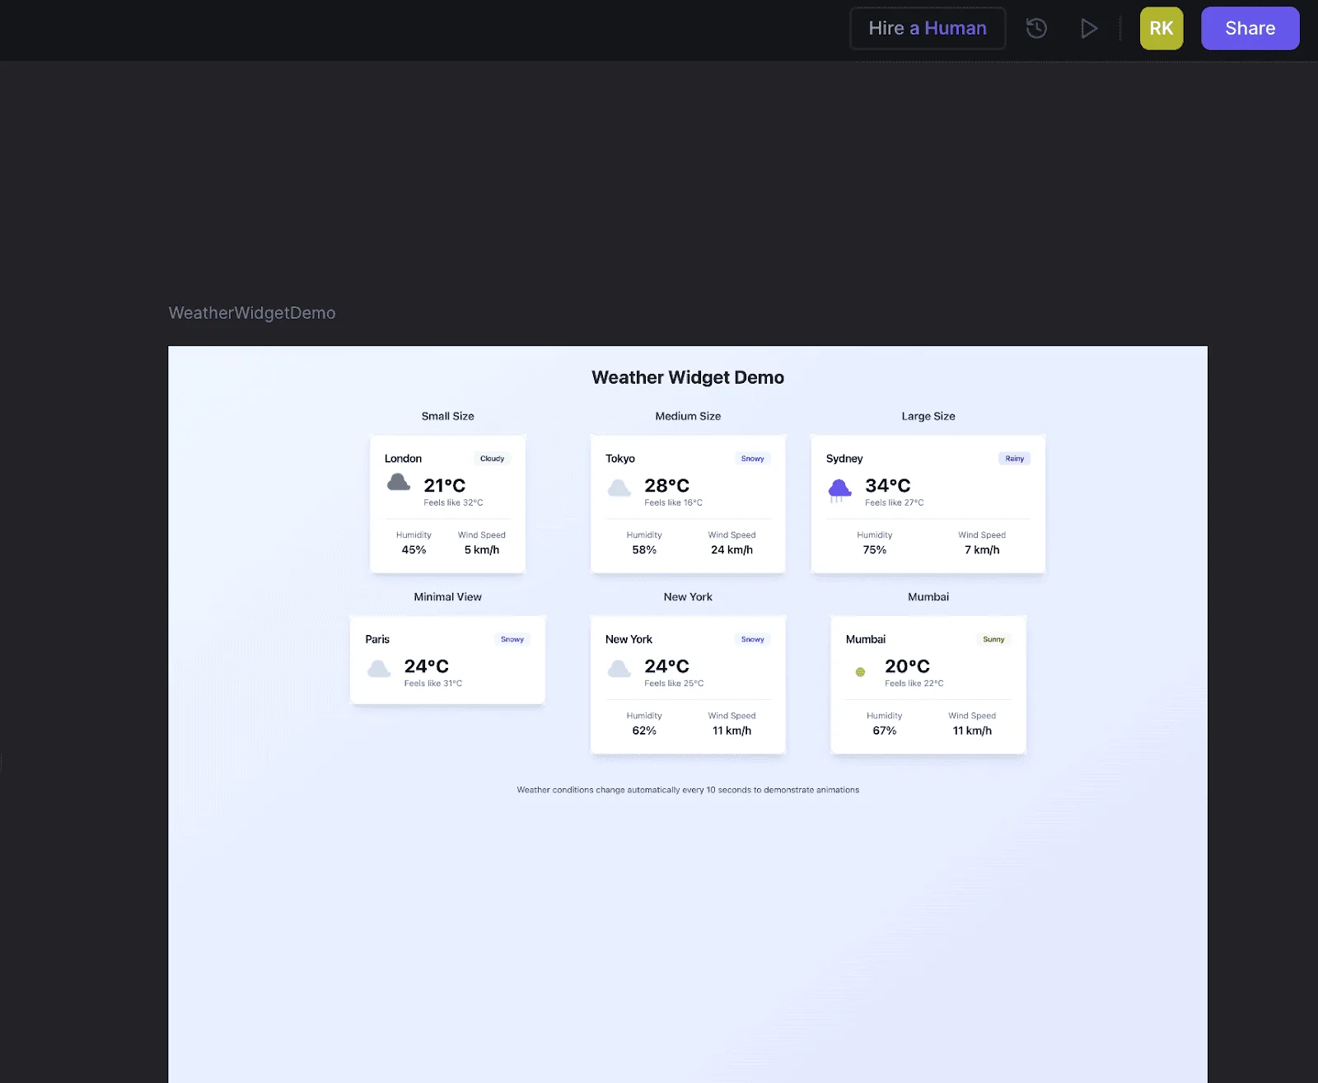Click the Snowy badge on Tokyo card
Image resolution: width=1318 pixels, height=1083 pixels.
(x=752, y=459)
